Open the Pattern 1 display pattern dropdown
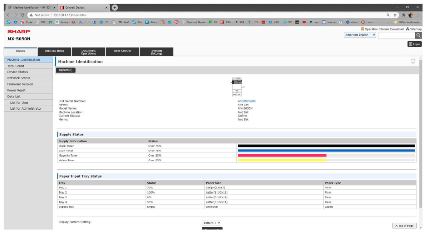The image size is (426, 233). pyautogui.click(x=211, y=223)
